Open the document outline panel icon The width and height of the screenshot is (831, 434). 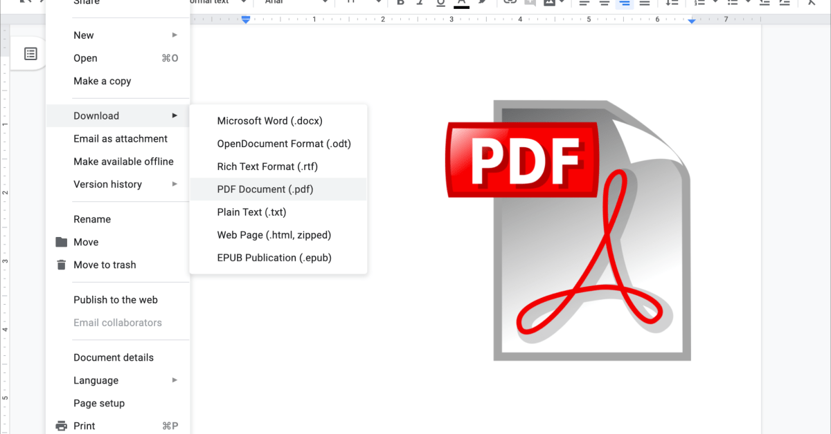tap(30, 54)
